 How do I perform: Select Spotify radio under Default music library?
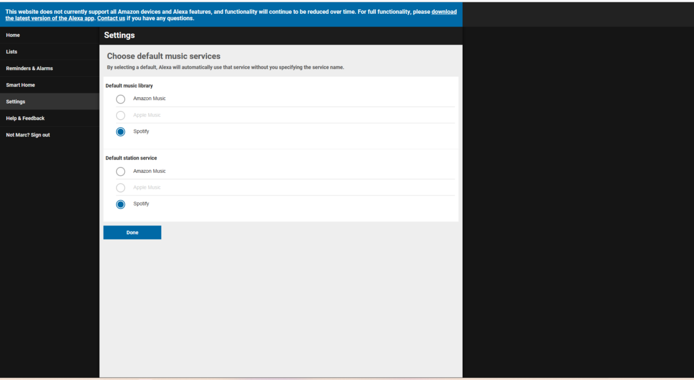tap(120, 132)
